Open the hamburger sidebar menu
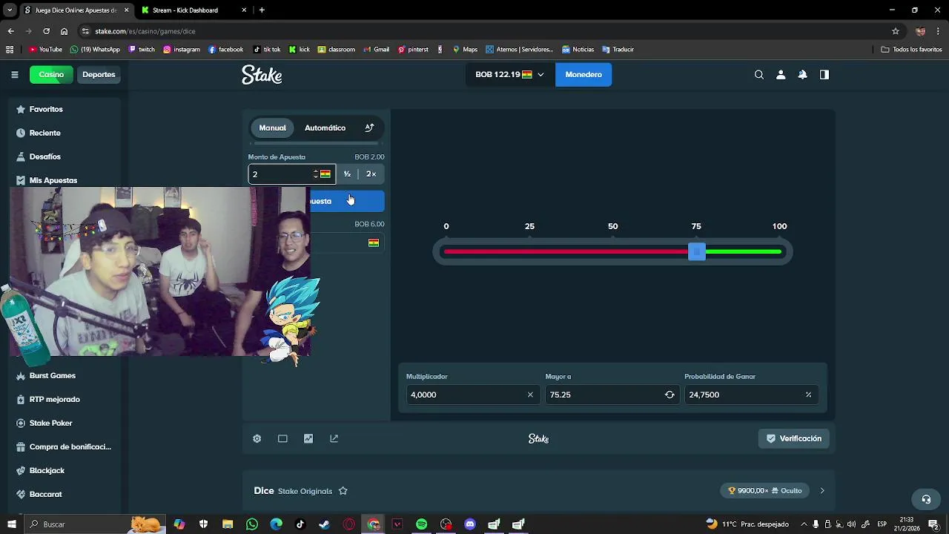The height and width of the screenshot is (534, 949). pyautogui.click(x=15, y=74)
